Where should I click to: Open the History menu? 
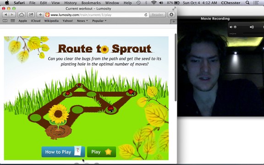[x=71, y=3]
